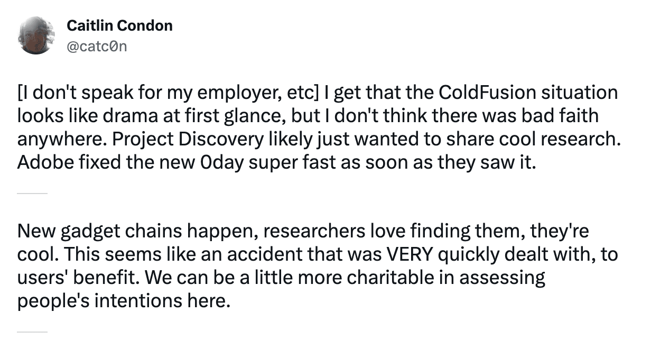651x349 pixels.
Task: Open the Caitlin Condon display name
Action: [x=119, y=25]
